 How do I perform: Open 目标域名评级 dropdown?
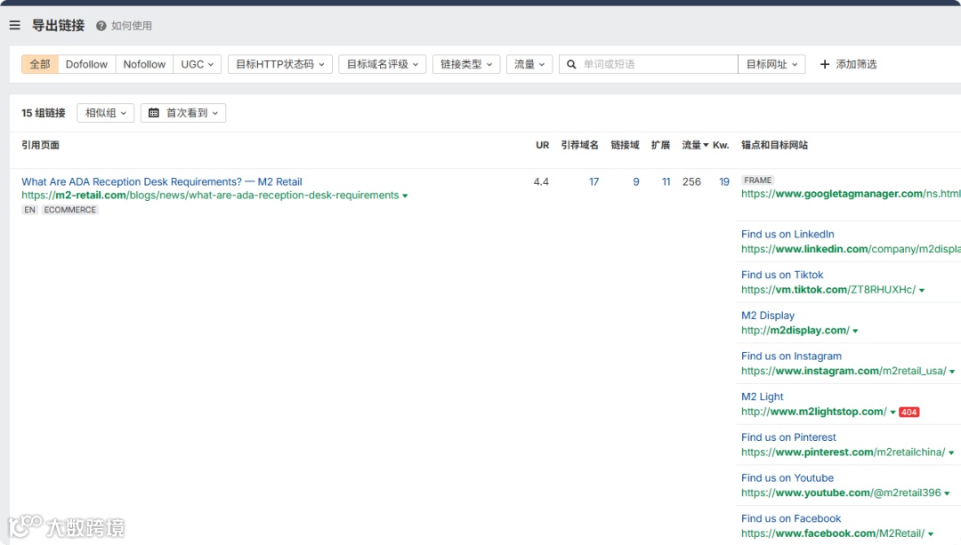pyautogui.click(x=383, y=64)
